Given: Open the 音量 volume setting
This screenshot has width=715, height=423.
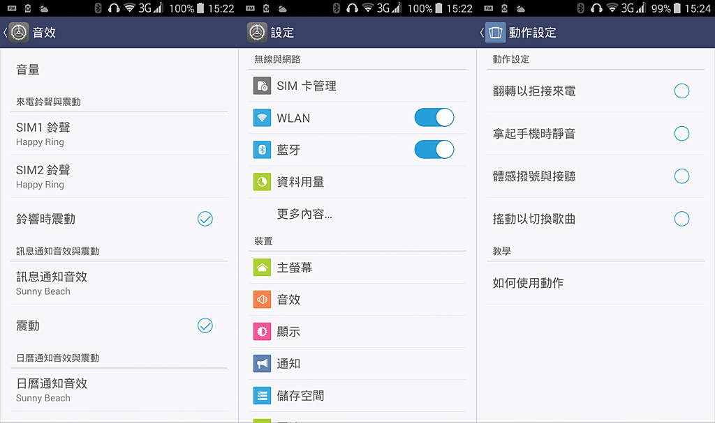Looking at the screenshot, I should click(119, 70).
